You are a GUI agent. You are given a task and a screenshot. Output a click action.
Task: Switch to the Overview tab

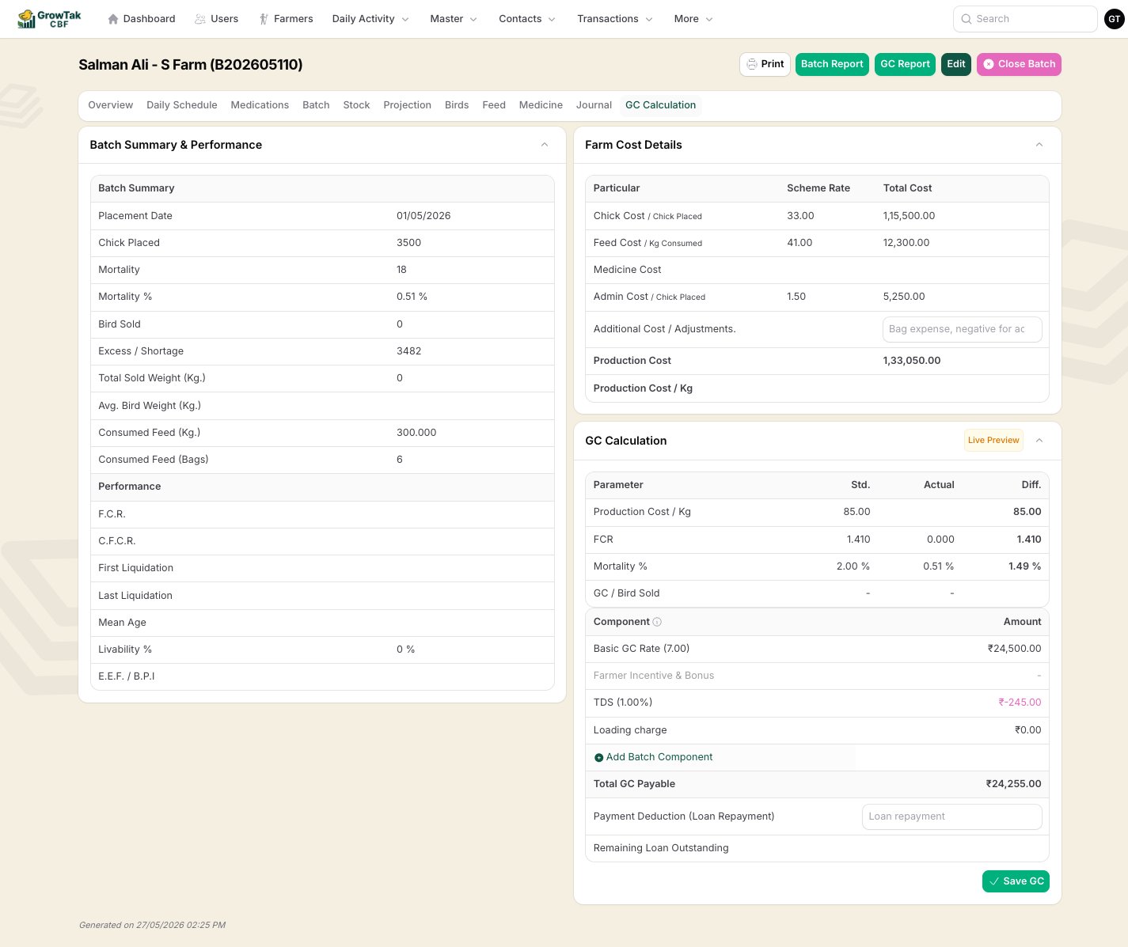111,105
